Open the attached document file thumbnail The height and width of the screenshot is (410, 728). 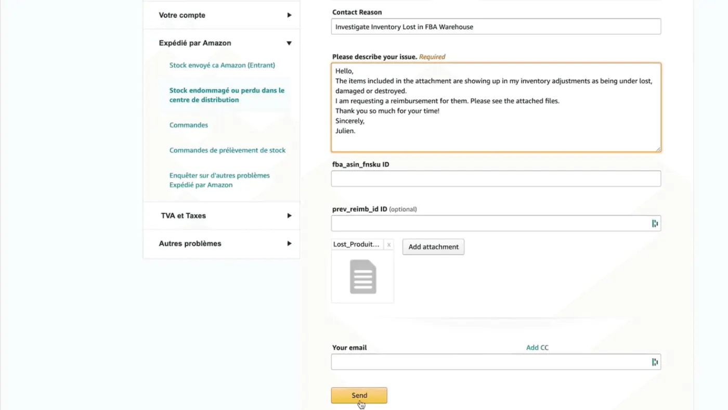[x=362, y=276]
